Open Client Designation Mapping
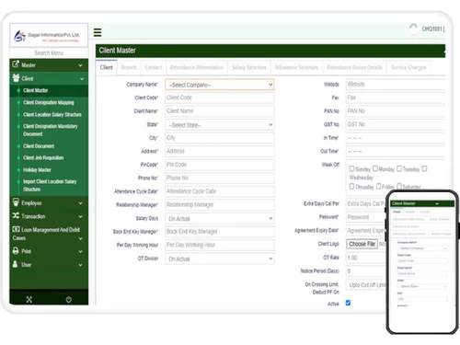 pyautogui.click(x=49, y=102)
